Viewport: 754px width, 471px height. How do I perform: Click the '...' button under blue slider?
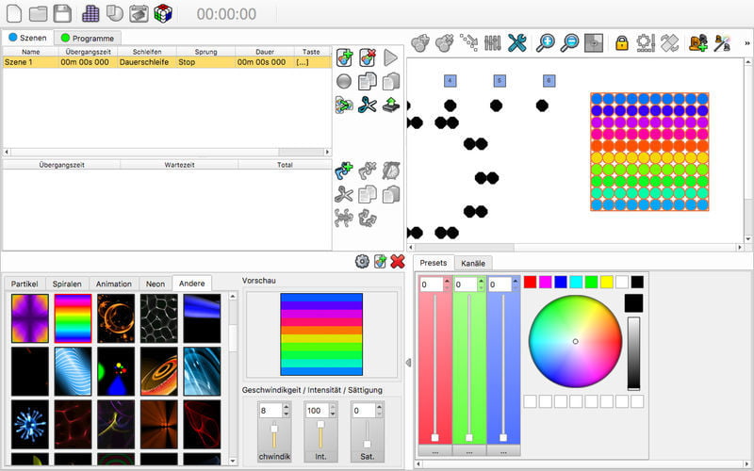[503, 452]
